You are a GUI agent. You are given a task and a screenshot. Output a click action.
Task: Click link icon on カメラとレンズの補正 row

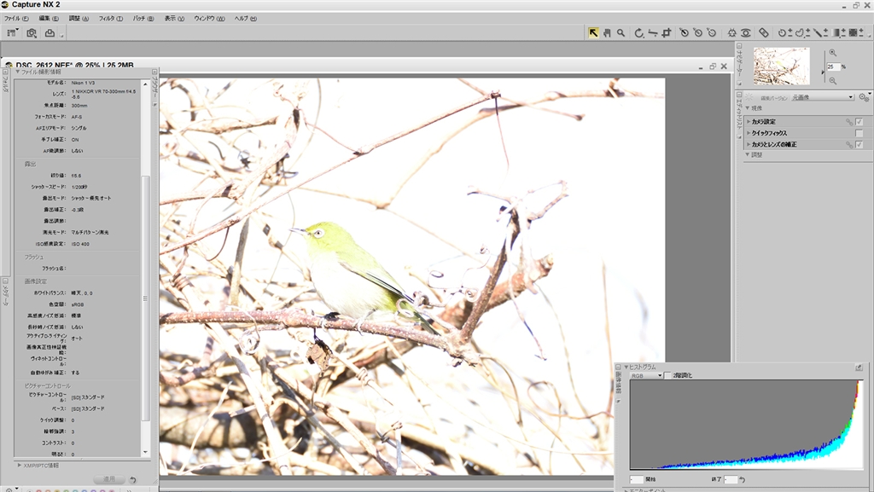click(x=849, y=144)
